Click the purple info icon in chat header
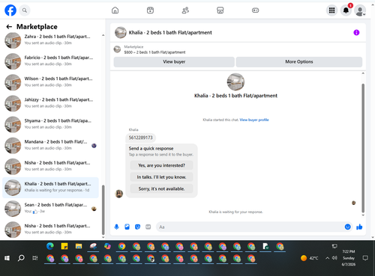The height and width of the screenshot is (276, 375). point(356,32)
